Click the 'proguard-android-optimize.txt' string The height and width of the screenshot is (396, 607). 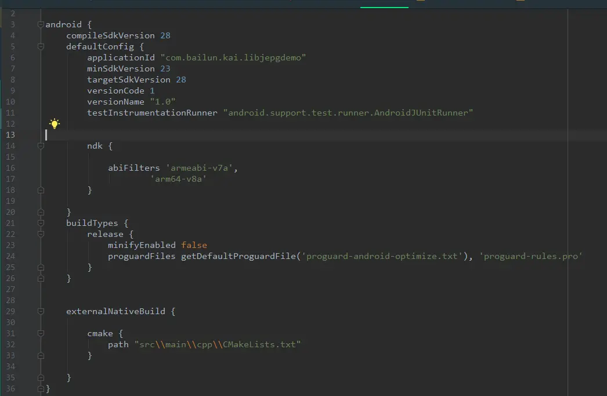tap(382, 256)
